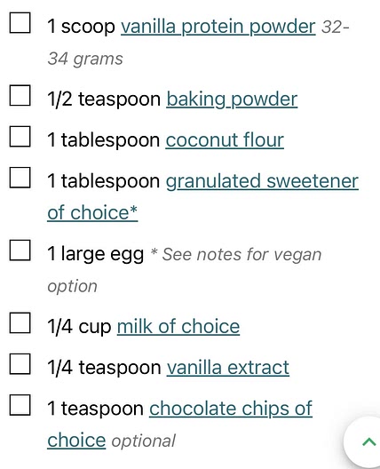Viewport: 380px width, 469px height.
Task: Tick the coconut flour checkbox
Action: point(20,137)
